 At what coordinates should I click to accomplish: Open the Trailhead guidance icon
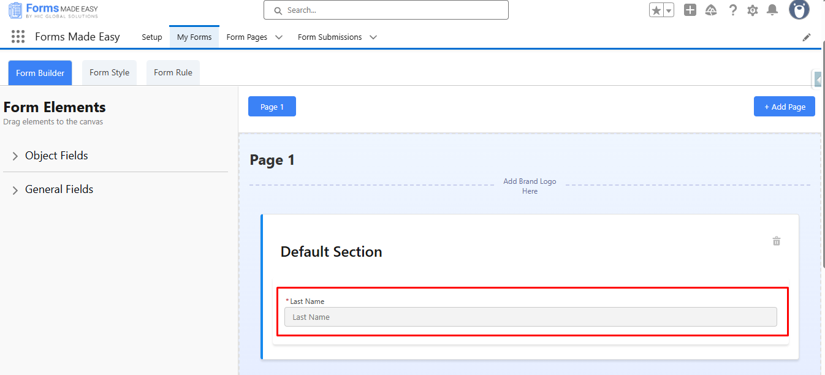click(711, 10)
